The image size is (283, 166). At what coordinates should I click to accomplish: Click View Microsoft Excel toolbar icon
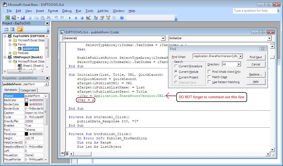point(8,18)
